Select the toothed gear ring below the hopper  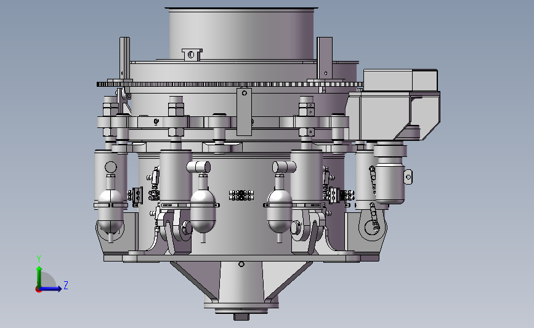[230, 84]
